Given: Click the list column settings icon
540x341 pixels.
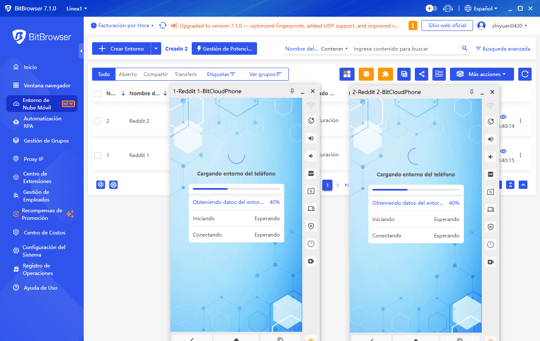Looking at the screenshot, I should pos(439,74).
